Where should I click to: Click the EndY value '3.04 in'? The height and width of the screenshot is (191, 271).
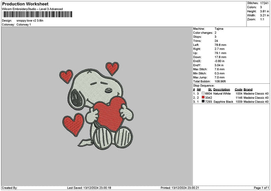[219, 65]
